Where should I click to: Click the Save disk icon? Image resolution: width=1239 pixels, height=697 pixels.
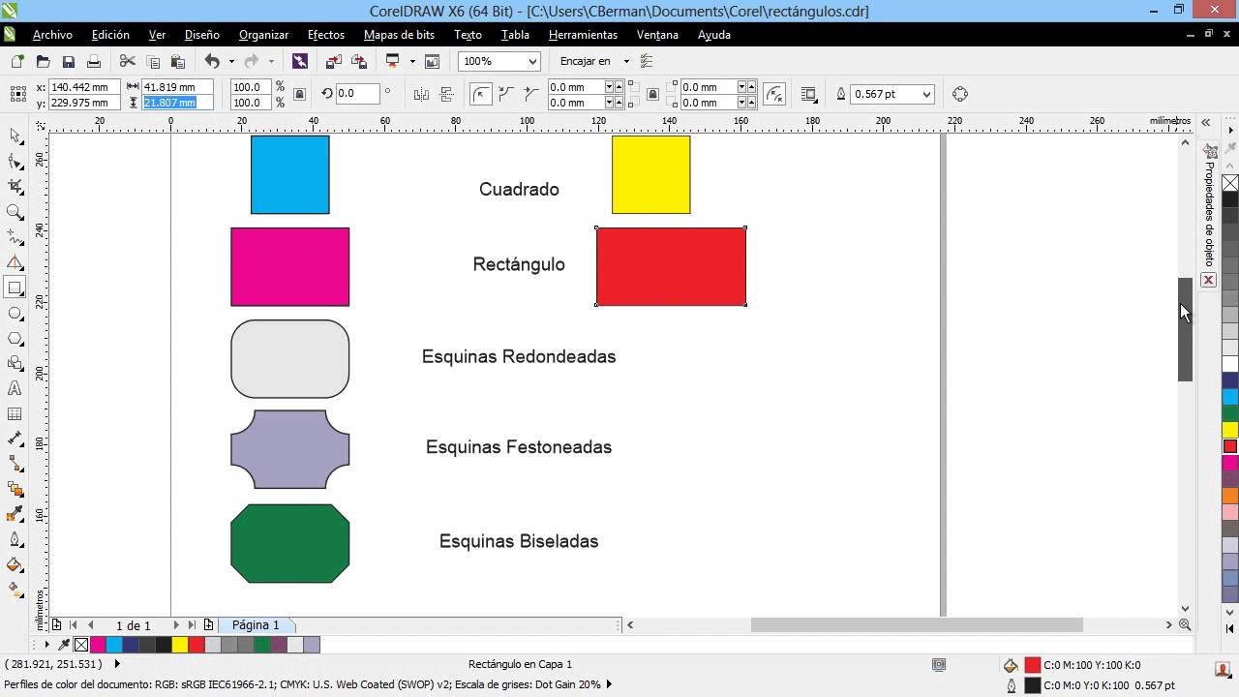coord(69,61)
